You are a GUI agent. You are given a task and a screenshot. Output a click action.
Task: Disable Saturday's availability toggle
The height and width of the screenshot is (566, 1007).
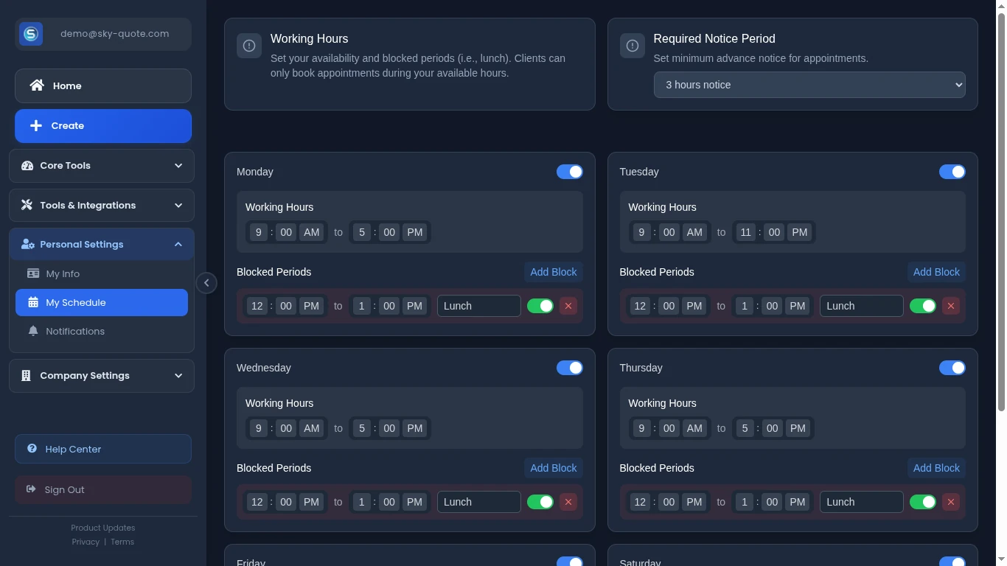coord(952,562)
